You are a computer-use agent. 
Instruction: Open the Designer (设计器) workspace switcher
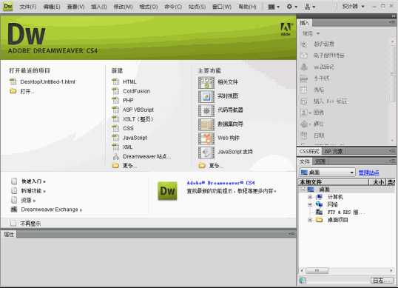pyautogui.click(x=353, y=7)
